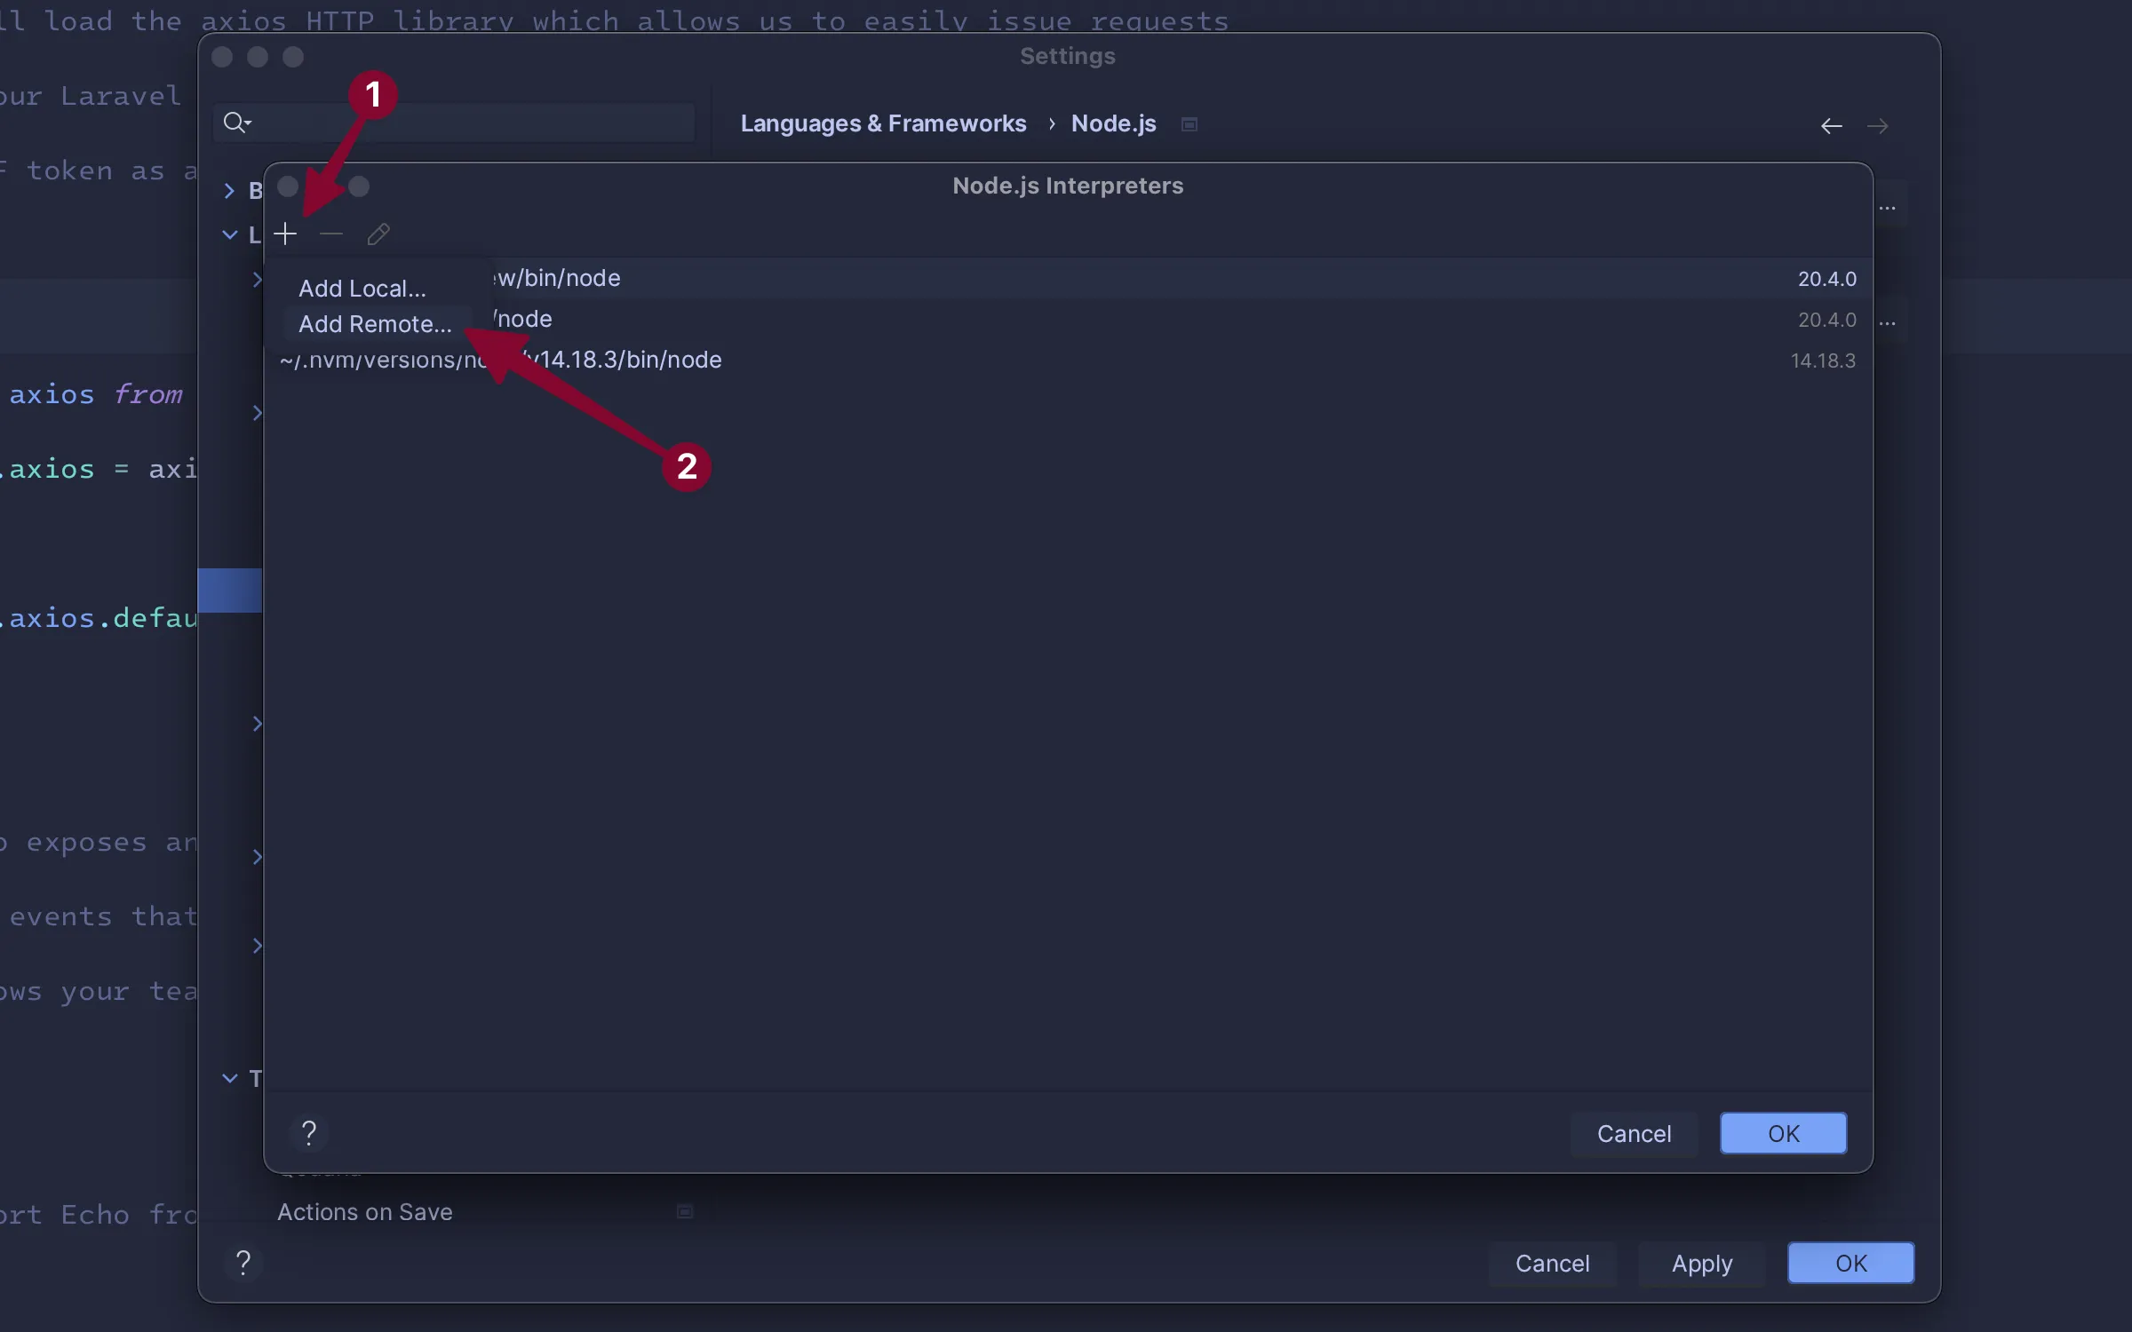Click ellipsis button beside 20.4.0 interpreter field
Image resolution: width=2132 pixels, height=1332 pixels.
(x=1888, y=321)
